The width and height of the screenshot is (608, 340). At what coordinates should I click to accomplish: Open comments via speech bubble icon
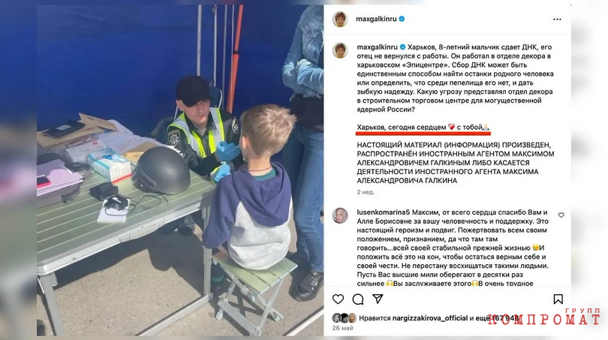(x=358, y=299)
